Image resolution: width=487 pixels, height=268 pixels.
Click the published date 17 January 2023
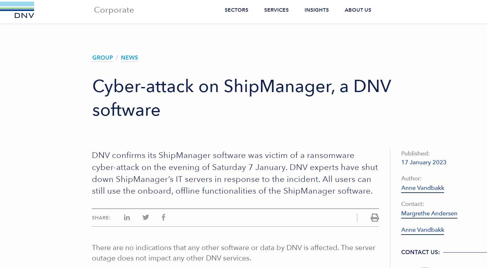coord(424,162)
